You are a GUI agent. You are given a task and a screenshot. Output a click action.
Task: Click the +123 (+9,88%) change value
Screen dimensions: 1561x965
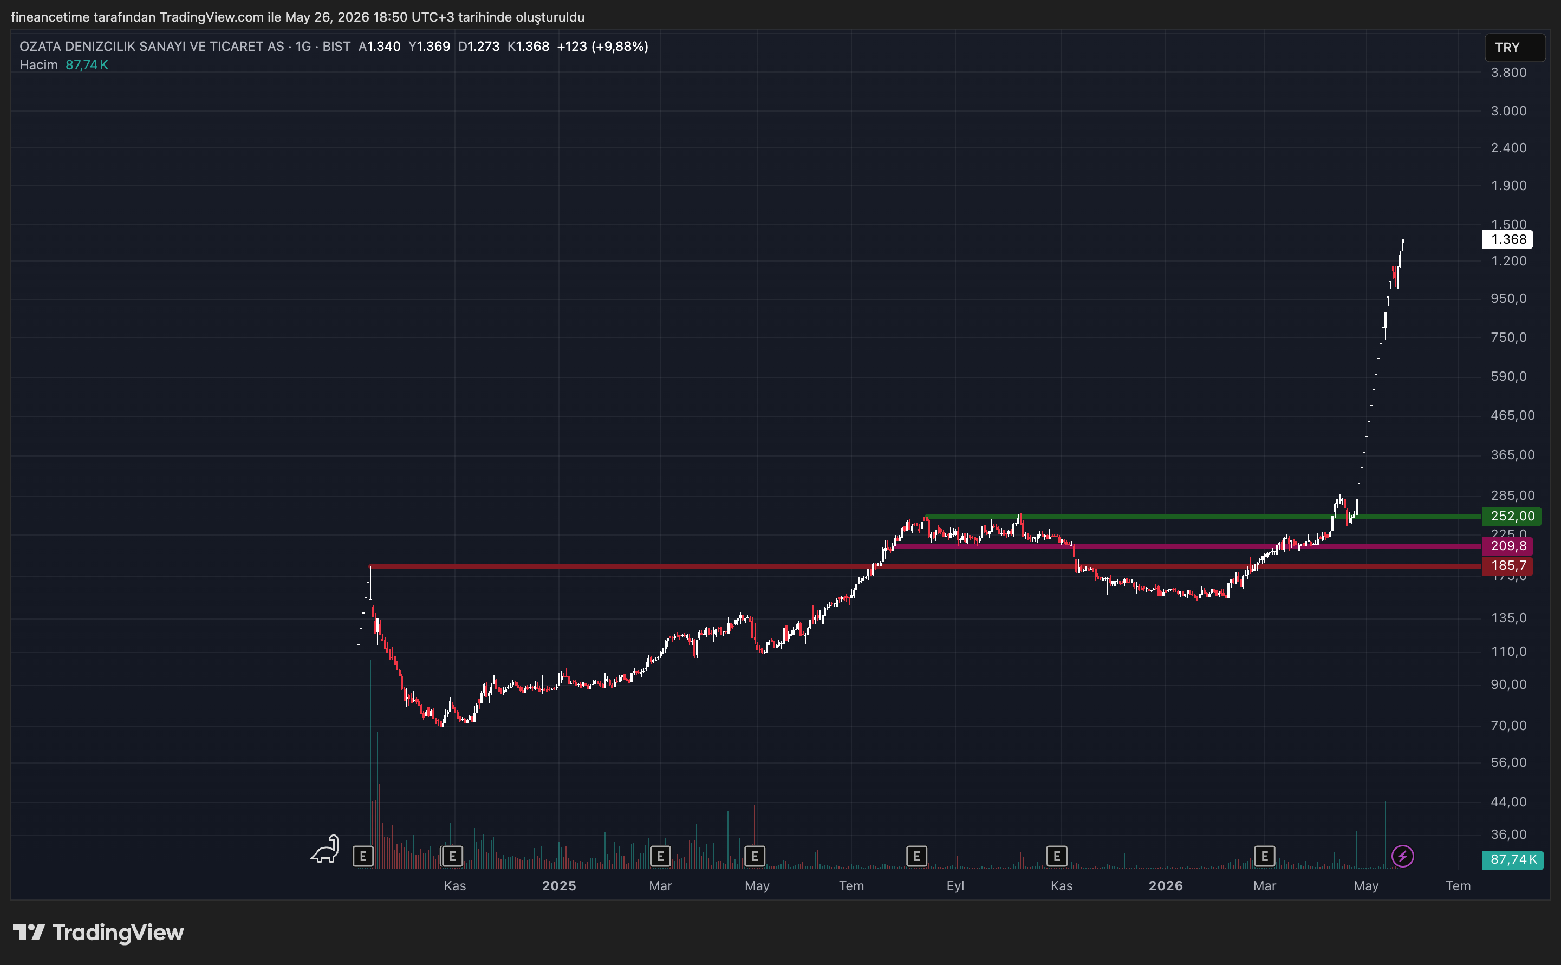(x=602, y=47)
